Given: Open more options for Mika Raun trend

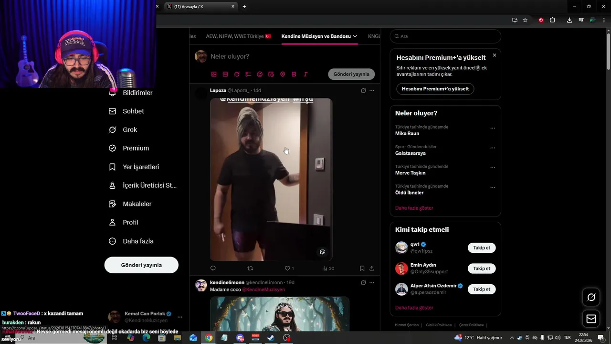Looking at the screenshot, I should [x=493, y=128].
